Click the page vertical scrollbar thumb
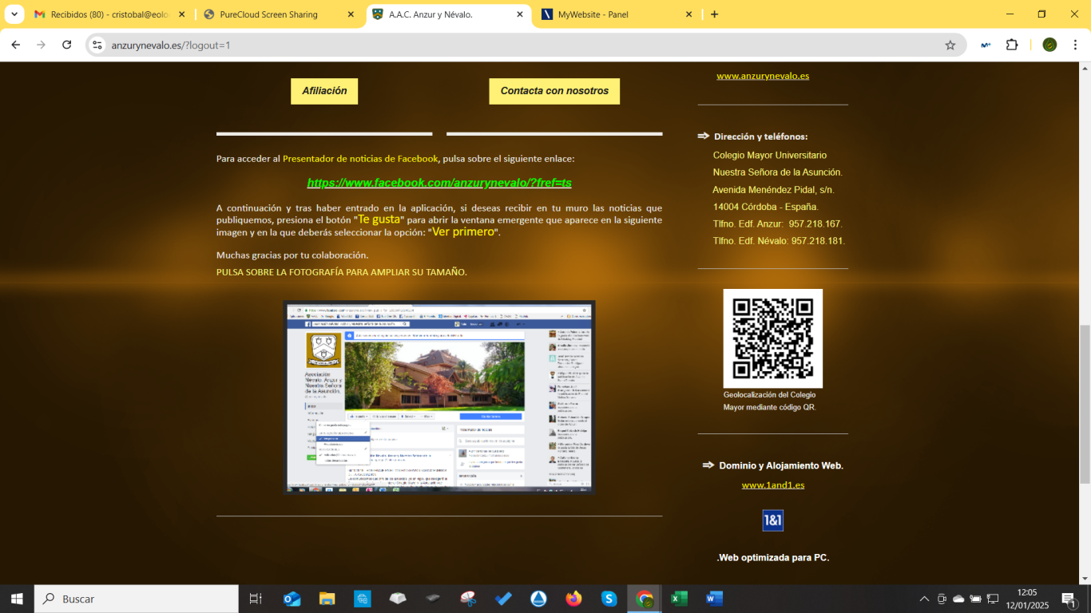The width and height of the screenshot is (1091, 613). [1085, 404]
